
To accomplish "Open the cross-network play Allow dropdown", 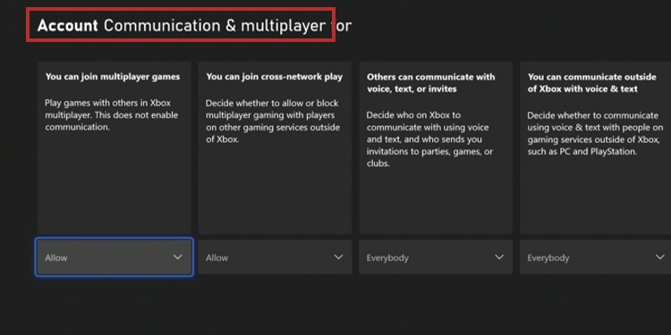I will tap(275, 256).
